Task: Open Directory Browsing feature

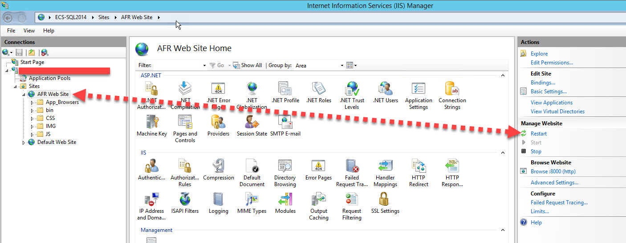Action: pos(285,172)
